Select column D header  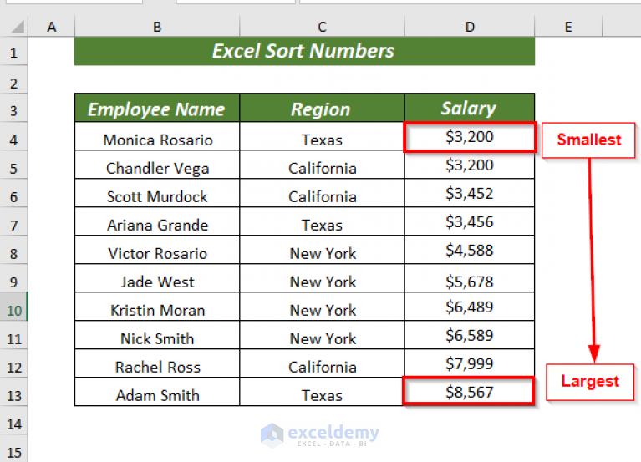470,28
